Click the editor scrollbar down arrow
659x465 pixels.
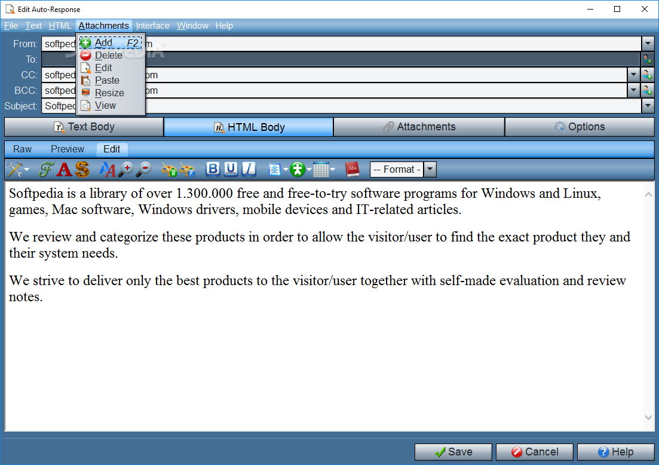[x=648, y=418]
